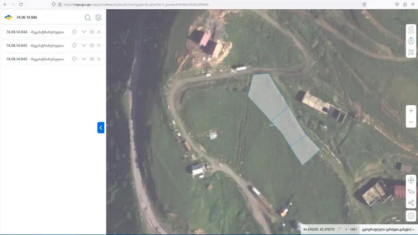The image size is (418, 235).
Task: Click the lowest highlighted parcel polygon on map
Action: tap(305, 150)
